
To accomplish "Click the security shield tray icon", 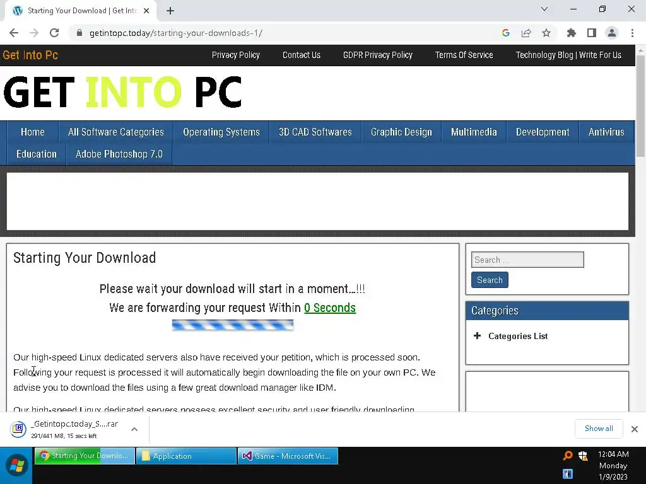I will click(583, 456).
